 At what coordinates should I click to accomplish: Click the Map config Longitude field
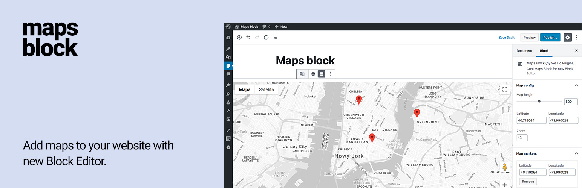tap(564, 120)
